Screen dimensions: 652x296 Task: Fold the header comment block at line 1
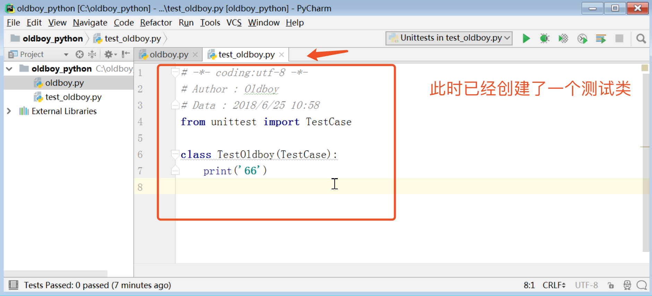(175, 72)
